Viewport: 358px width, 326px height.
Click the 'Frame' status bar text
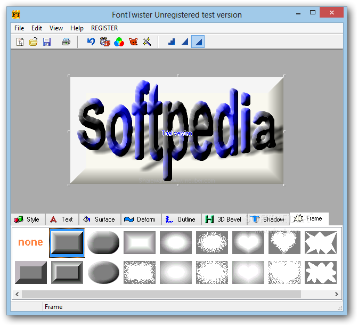click(x=54, y=307)
